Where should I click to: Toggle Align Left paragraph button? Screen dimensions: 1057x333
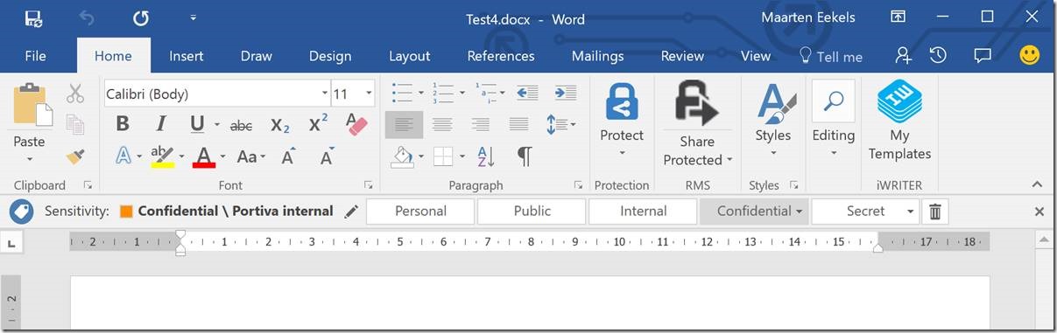[404, 124]
